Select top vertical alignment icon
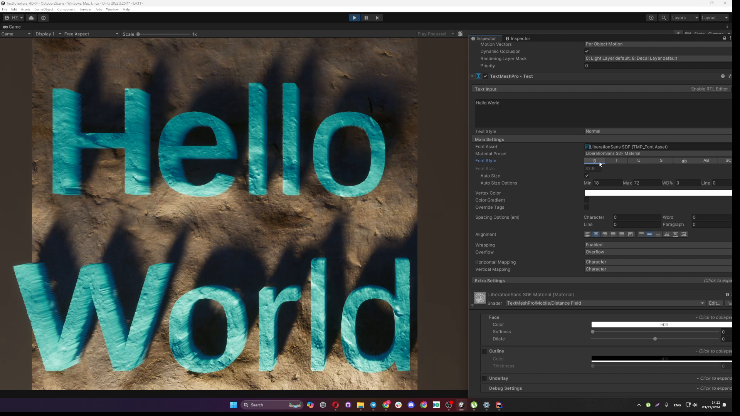 641,234
